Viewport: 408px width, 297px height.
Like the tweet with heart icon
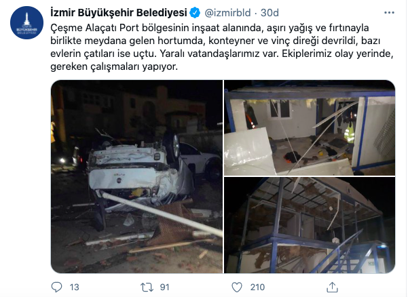pyautogui.click(x=237, y=287)
